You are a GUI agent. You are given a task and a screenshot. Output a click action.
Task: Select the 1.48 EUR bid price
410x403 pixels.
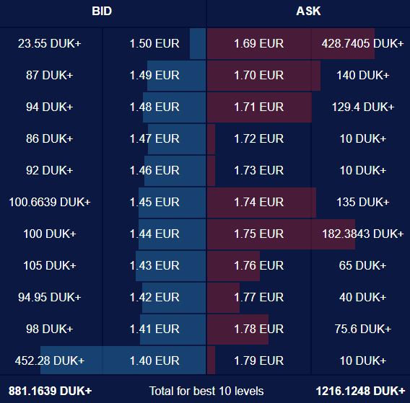point(154,107)
